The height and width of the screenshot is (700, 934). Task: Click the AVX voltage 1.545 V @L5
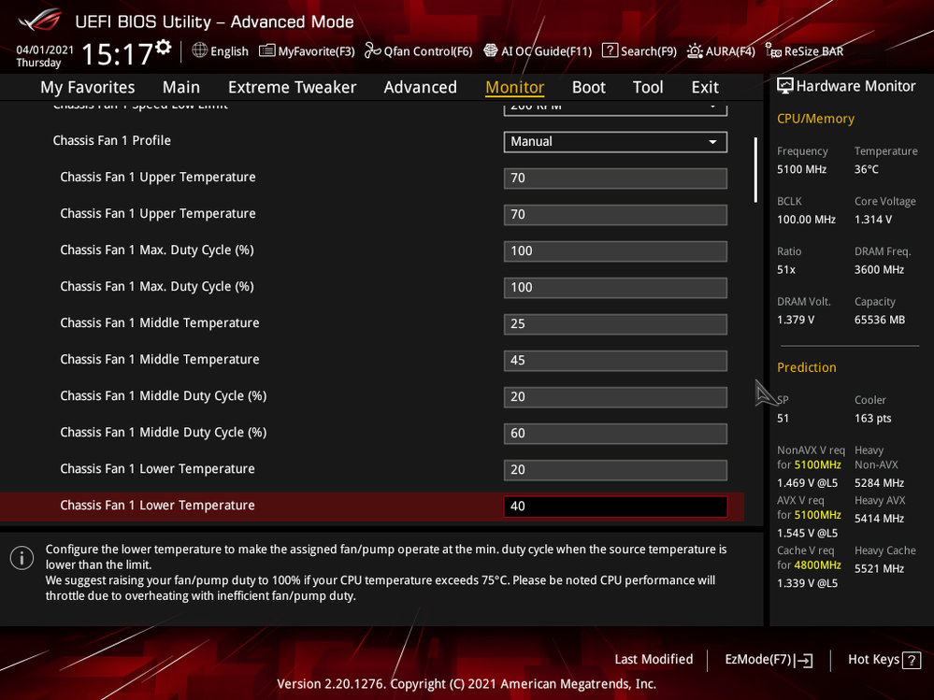click(x=807, y=533)
